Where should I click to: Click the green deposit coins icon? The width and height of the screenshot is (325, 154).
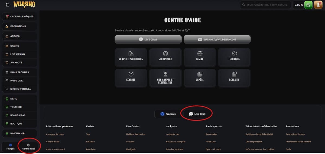(x=308, y=5)
